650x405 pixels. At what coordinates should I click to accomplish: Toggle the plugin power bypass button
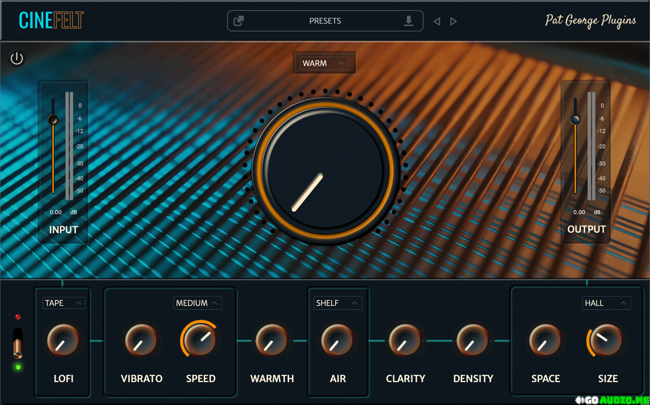click(x=17, y=58)
